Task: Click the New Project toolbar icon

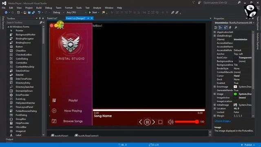Action: (18, 13)
